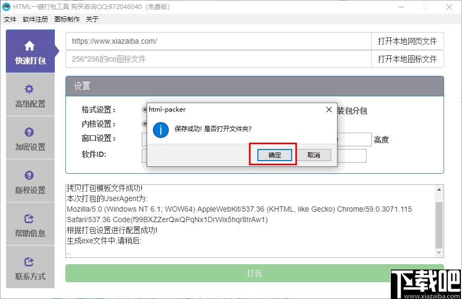Image resolution: width=462 pixels, height=299 pixels.
Task: Open the 联系方式 sidebar section
Action: 30,267
